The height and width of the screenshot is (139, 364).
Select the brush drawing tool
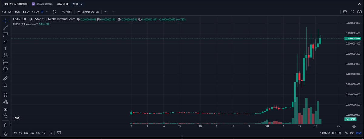[x=5, y=41]
